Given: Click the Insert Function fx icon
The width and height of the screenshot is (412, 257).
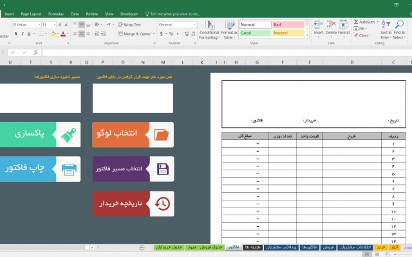Looking at the screenshot, I should tap(35, 53).
